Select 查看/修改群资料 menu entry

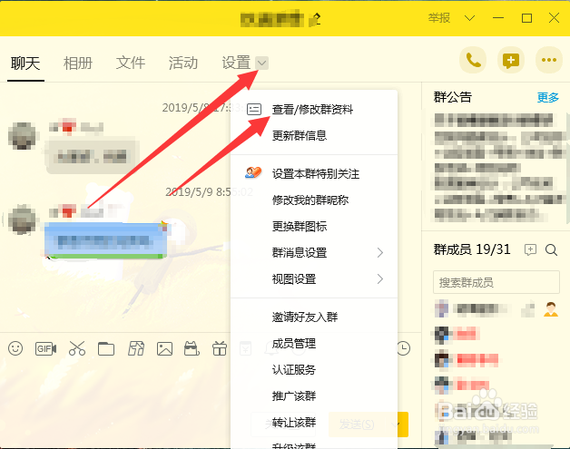point(314,110)
